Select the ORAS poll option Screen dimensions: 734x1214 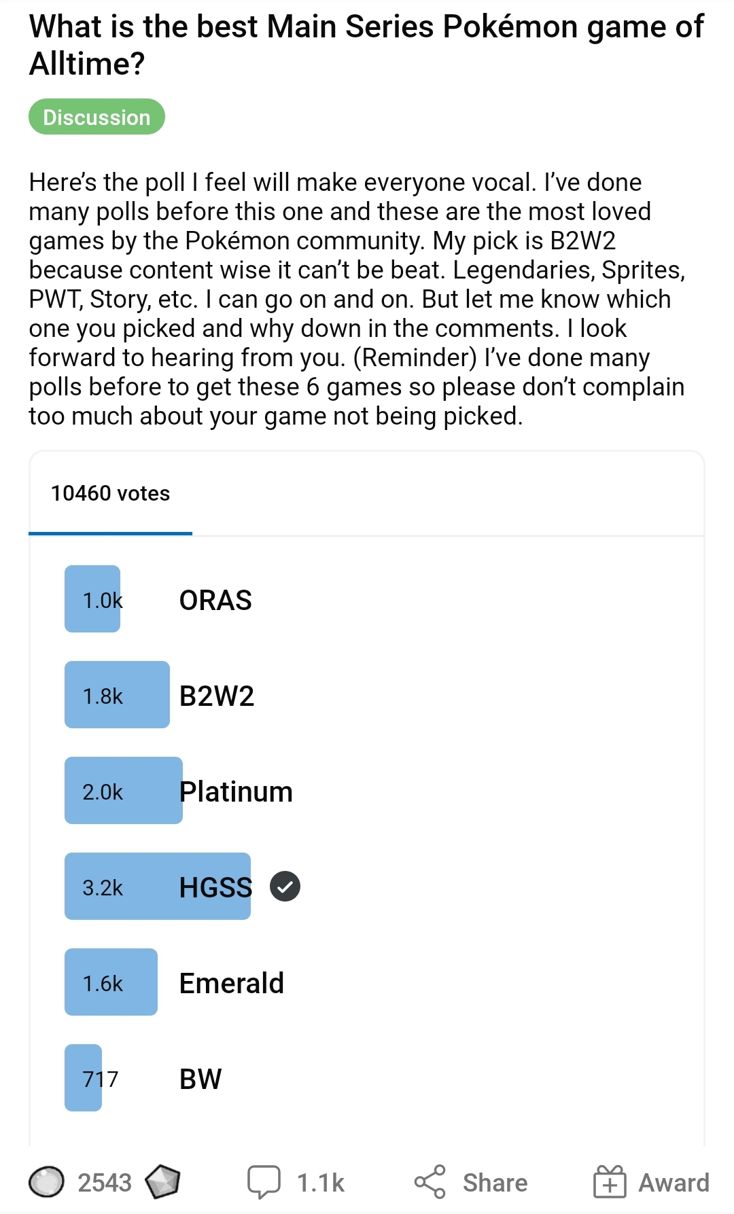point(215,600)
